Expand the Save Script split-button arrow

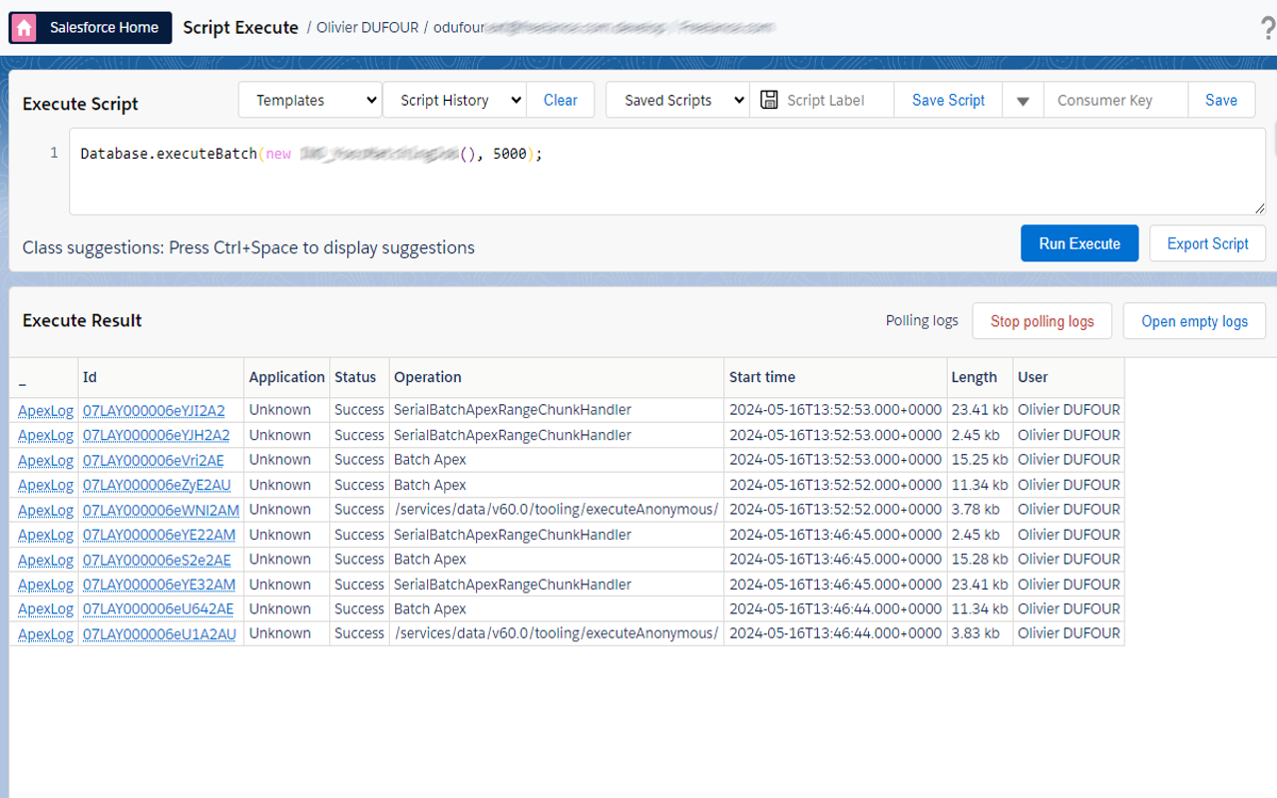(x=1022, y=100)
